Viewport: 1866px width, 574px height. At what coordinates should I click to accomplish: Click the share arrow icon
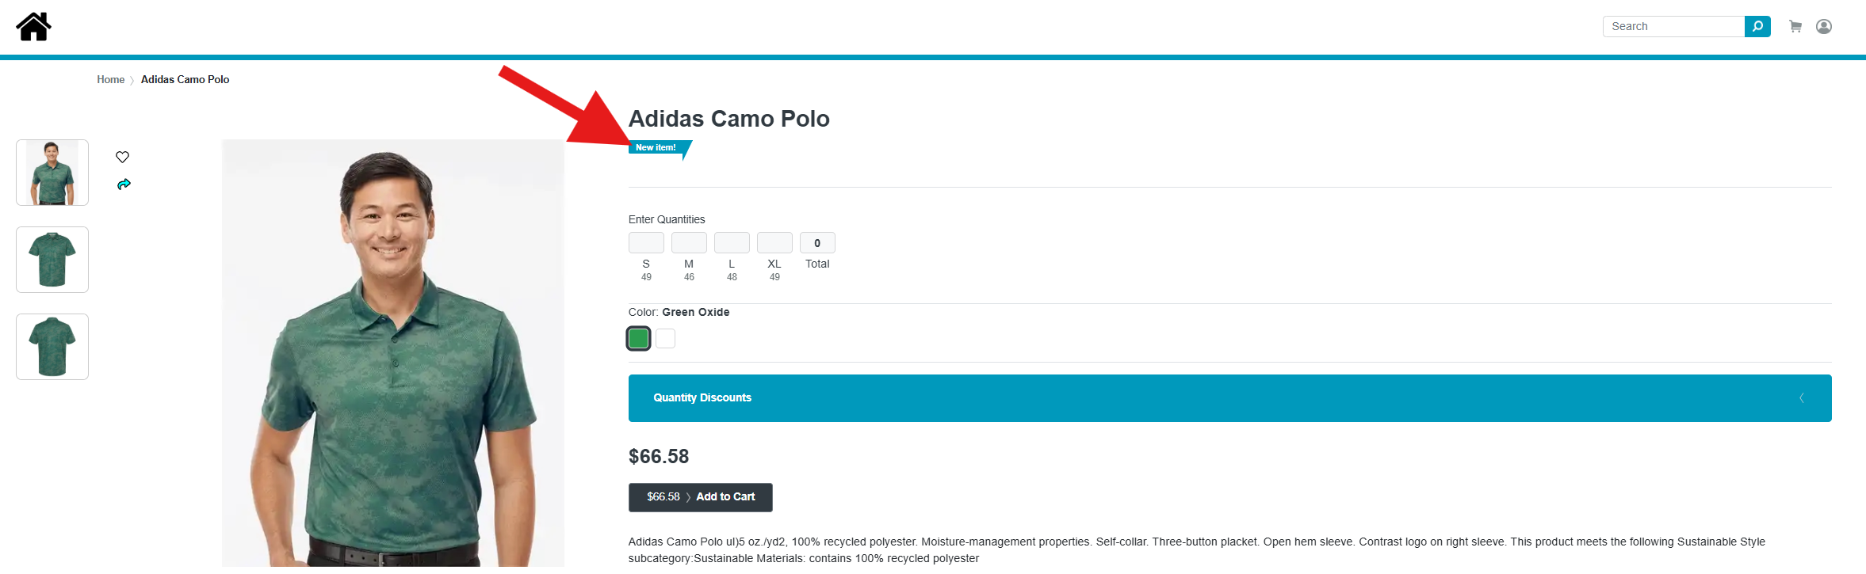124,184
